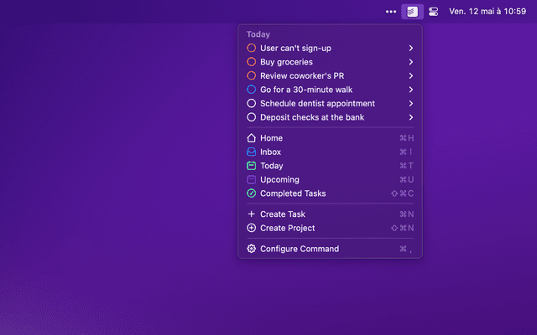
Task: Click the Todoist menu bar icon
Action: 411,12
